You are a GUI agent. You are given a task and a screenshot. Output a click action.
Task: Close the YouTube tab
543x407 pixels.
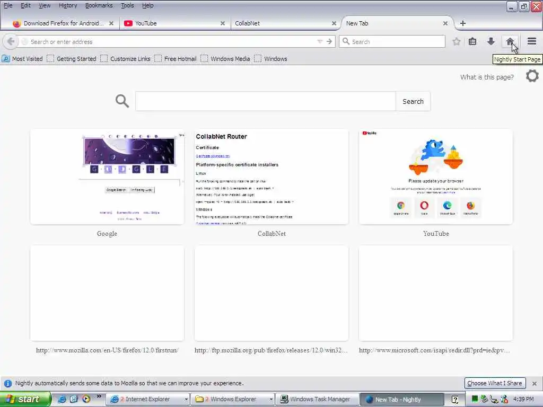[223, 23]
